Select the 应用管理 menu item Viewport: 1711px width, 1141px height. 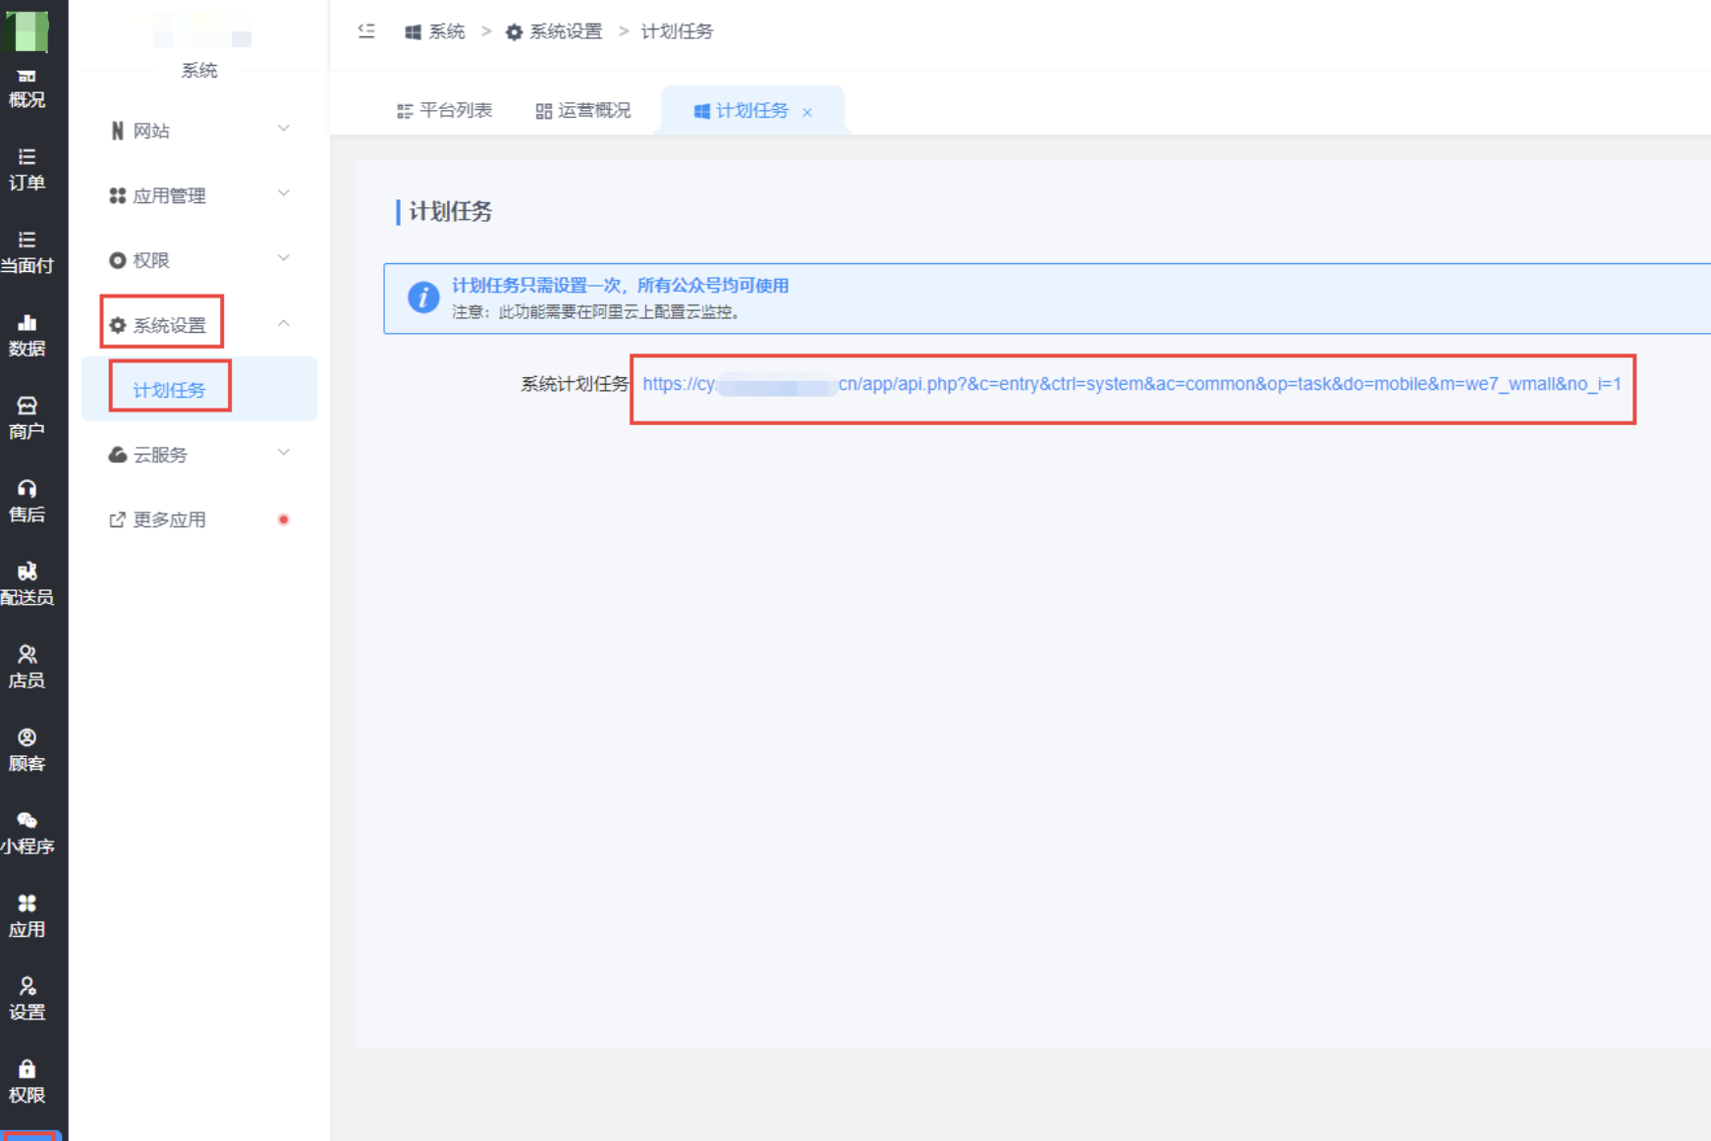(x=199, y=194)
